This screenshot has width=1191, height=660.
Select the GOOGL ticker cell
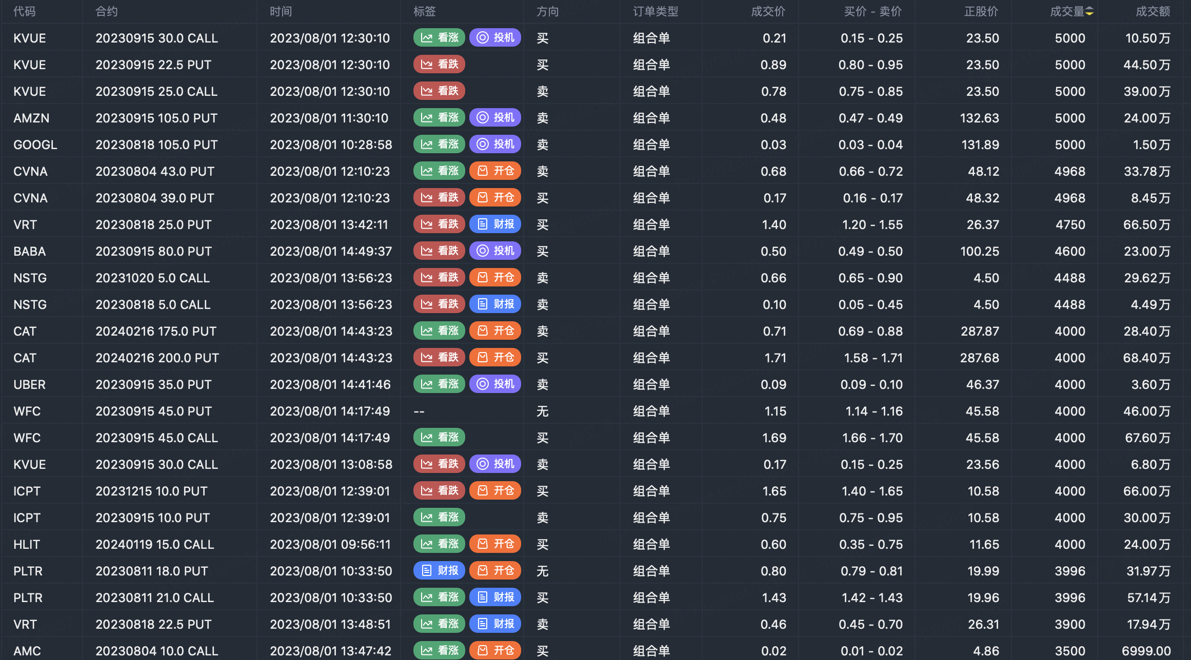pos(35,145)
